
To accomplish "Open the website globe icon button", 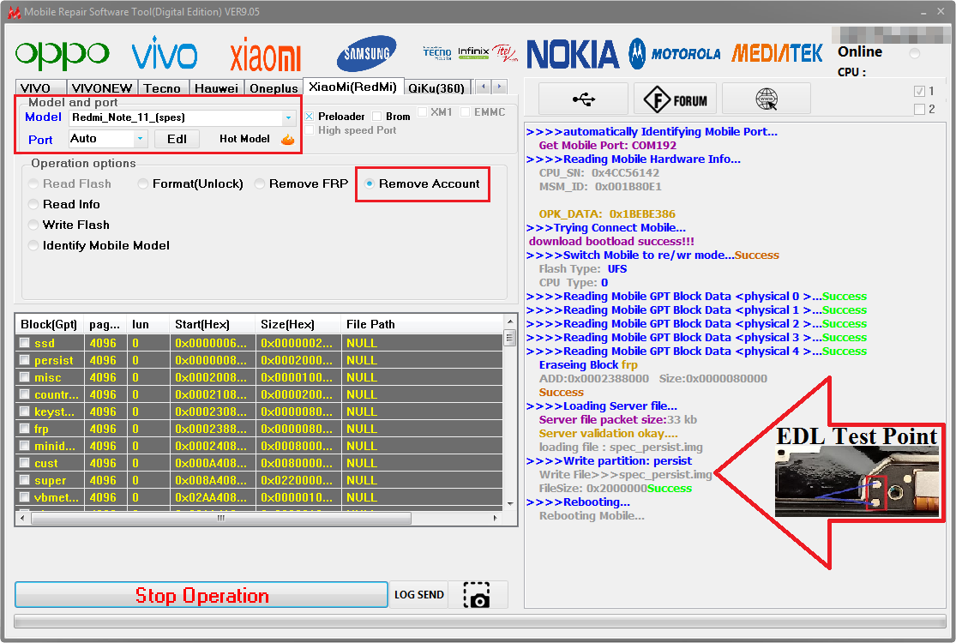I will tap(767, 99).
